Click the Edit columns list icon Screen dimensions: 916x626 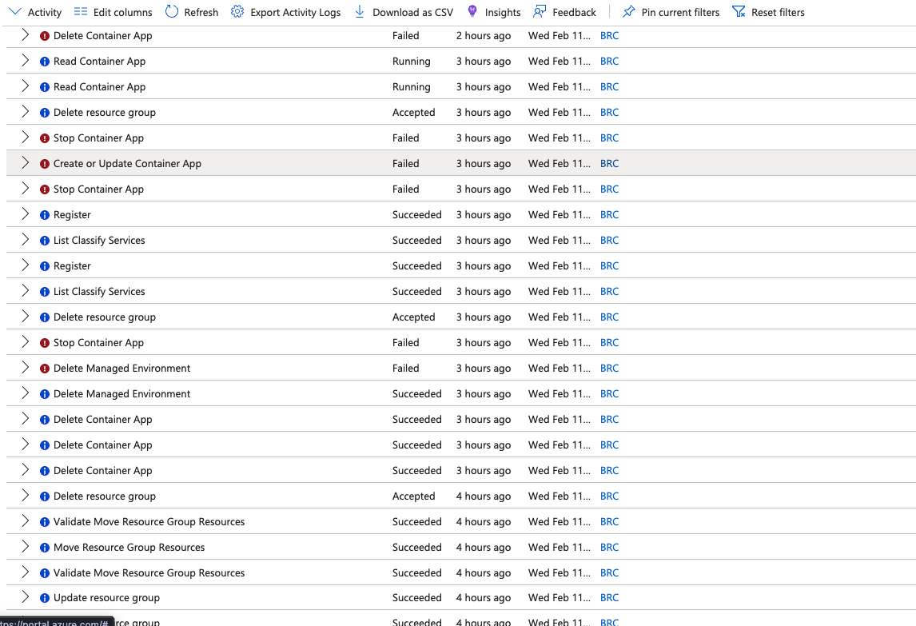(81, 12)
